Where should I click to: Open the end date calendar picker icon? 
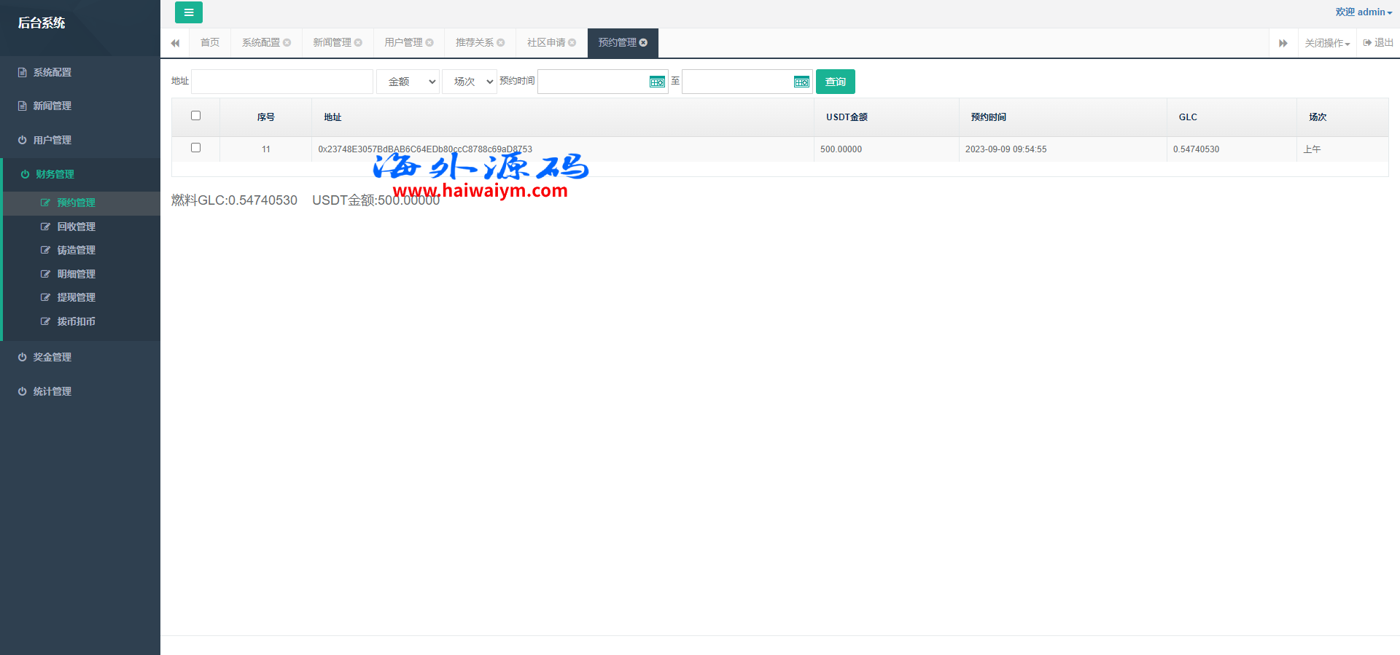[801, 82]
